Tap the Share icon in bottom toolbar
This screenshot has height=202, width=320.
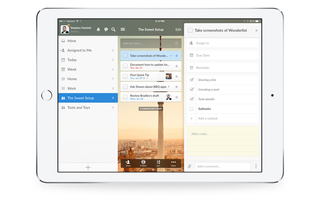point(128,163)
